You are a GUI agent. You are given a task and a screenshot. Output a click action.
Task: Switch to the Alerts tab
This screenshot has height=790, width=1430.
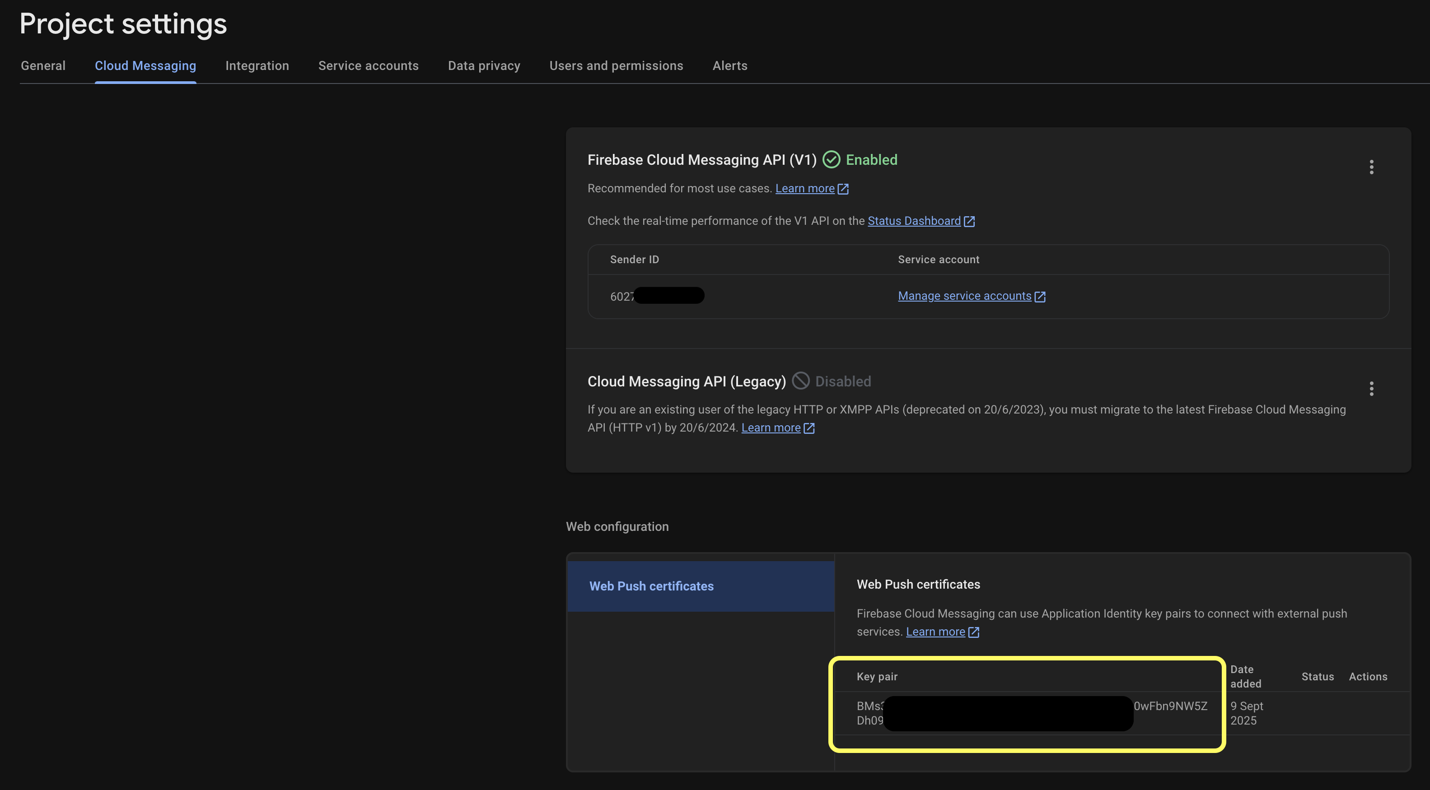click(x=730, y=65)
